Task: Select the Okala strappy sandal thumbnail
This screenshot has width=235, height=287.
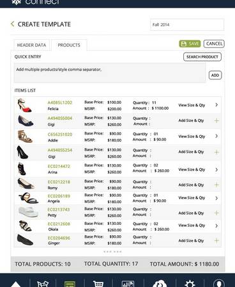Action: pos(26,225)
